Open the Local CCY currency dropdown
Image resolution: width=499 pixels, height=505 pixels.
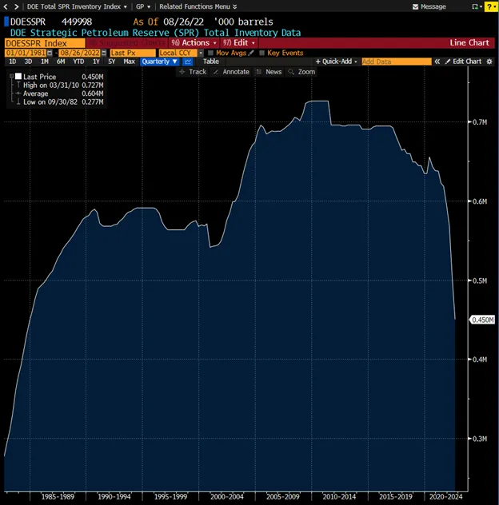[176, 53]
